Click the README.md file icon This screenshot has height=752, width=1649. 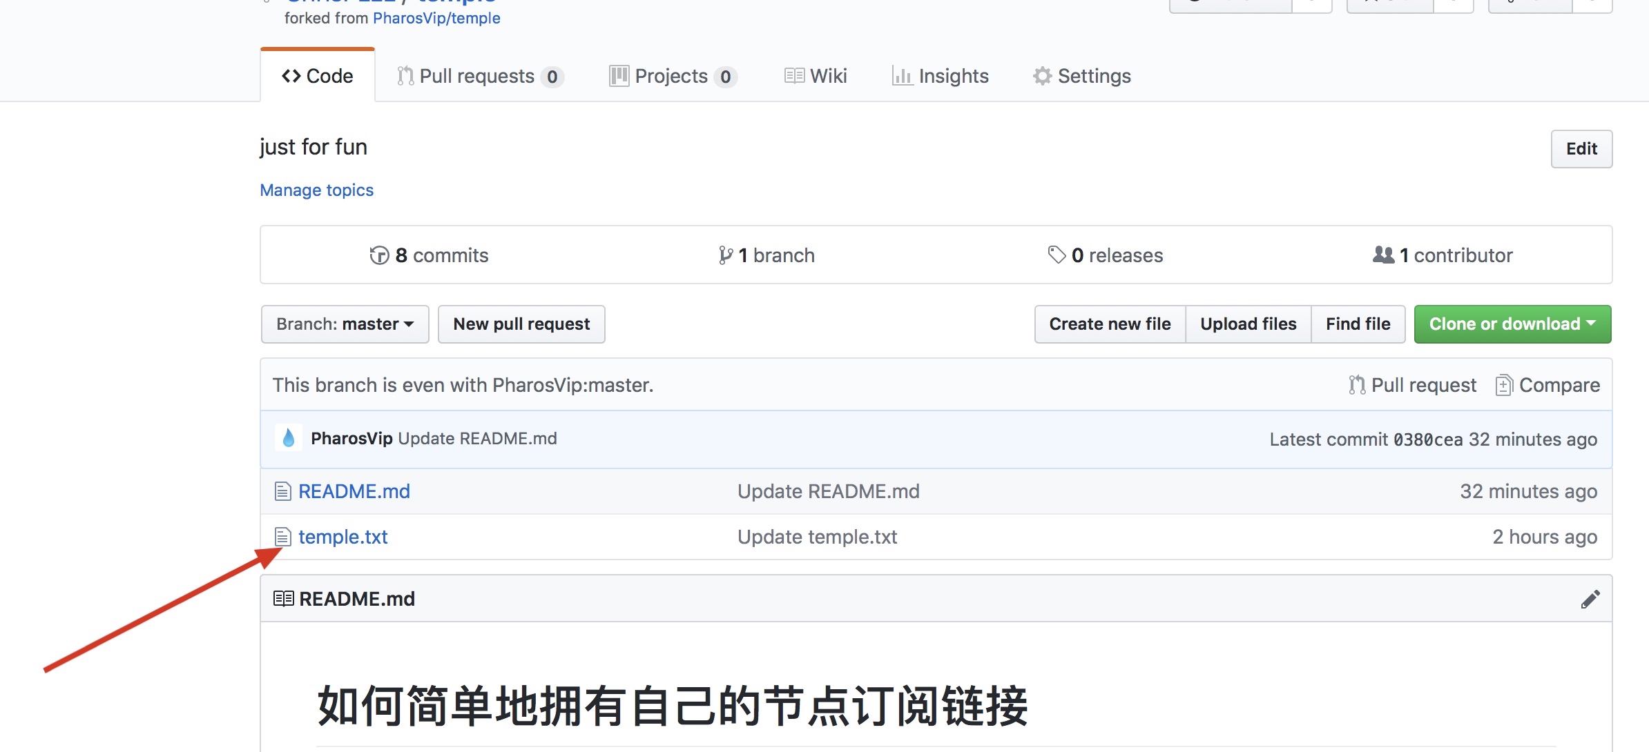tap(282, 491)
